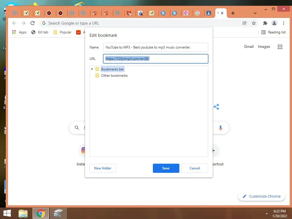Switch to the Google G tab
This screenshot has width=292, height=219.
pos(197,13)
